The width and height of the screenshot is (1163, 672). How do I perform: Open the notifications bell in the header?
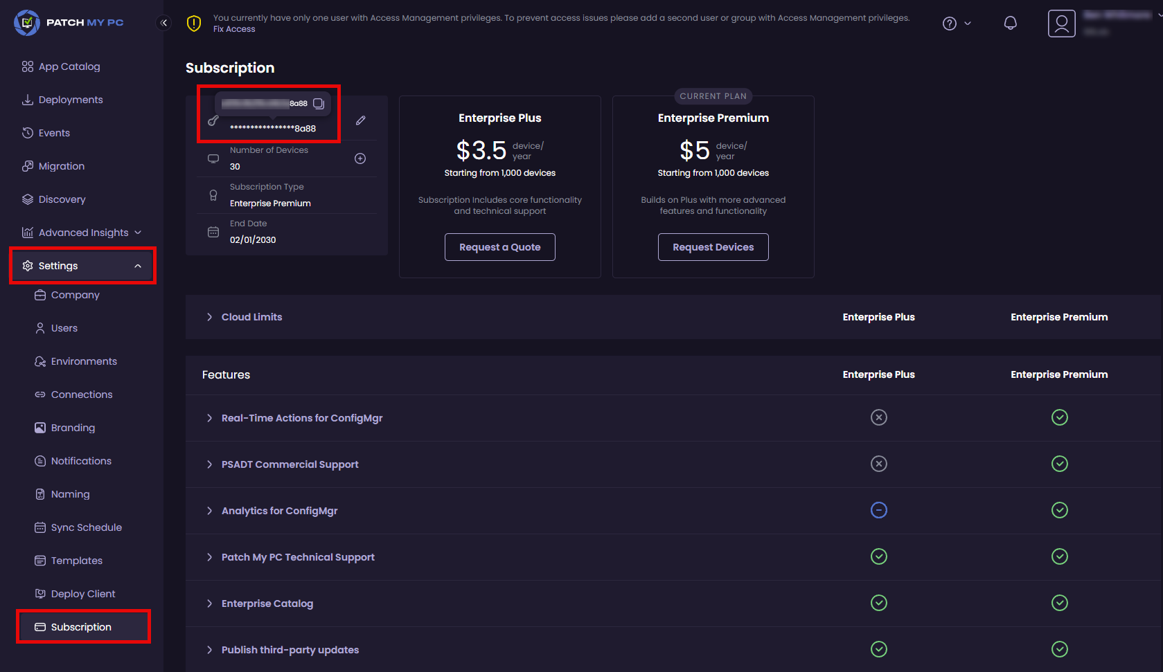(x=1010, y=24)
